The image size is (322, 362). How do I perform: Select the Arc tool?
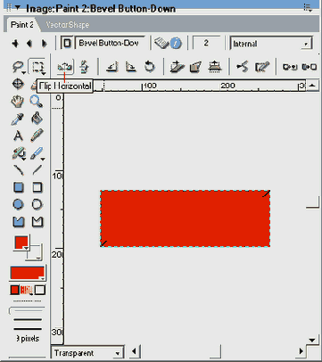click(19, 170)
